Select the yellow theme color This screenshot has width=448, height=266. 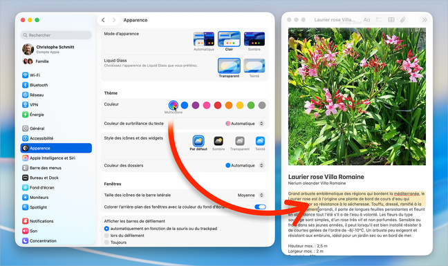pyautogui.click(x=240, y=105)
